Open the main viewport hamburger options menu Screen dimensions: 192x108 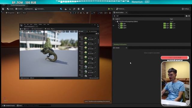tap(3, 13)
